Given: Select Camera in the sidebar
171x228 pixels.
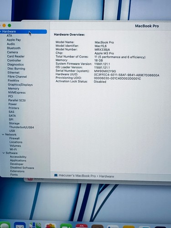Looking at the screenshot, I should [x=12, y=52].
